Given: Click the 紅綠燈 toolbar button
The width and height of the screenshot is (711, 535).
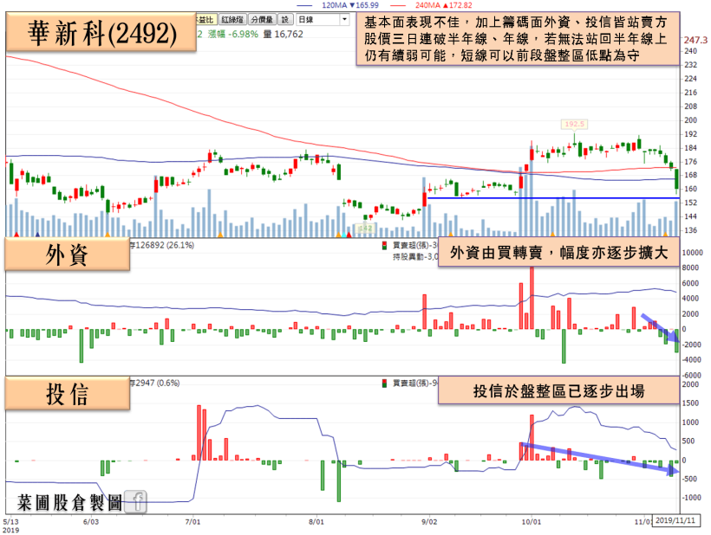Looking at the screenshot, I should (x=232, y=19).
